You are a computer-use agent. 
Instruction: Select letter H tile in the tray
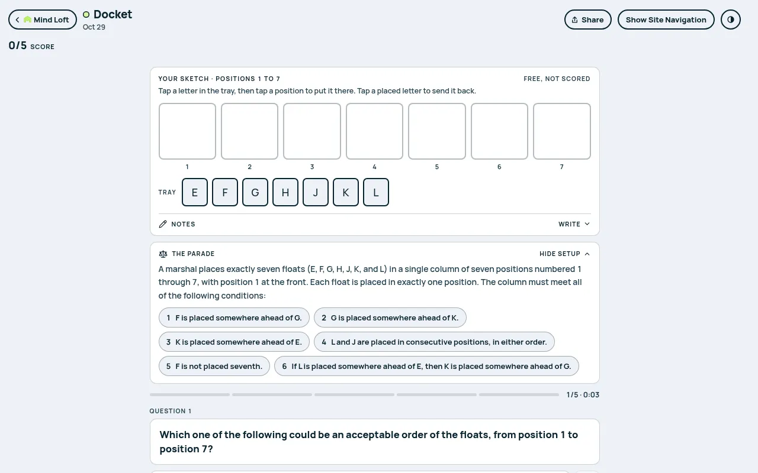coord(285,192)
